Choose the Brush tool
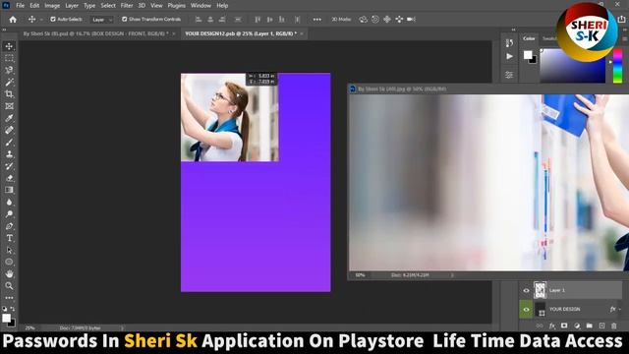This screenshot has height=354, width=629. pos(9,142)
